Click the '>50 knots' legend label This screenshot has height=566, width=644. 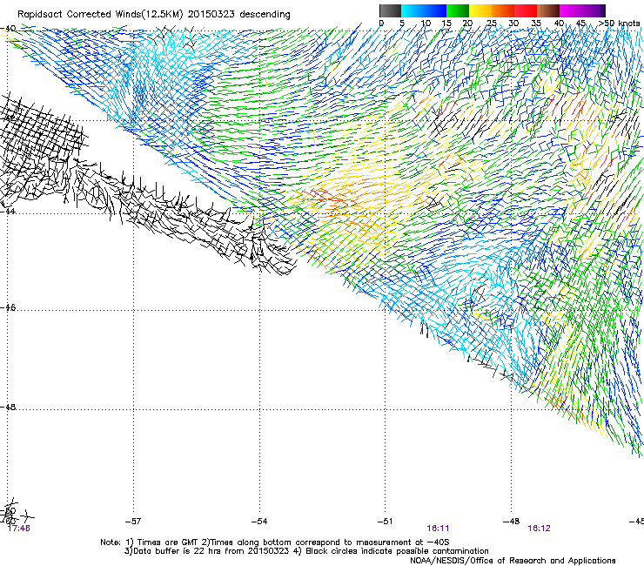point(619,23)
